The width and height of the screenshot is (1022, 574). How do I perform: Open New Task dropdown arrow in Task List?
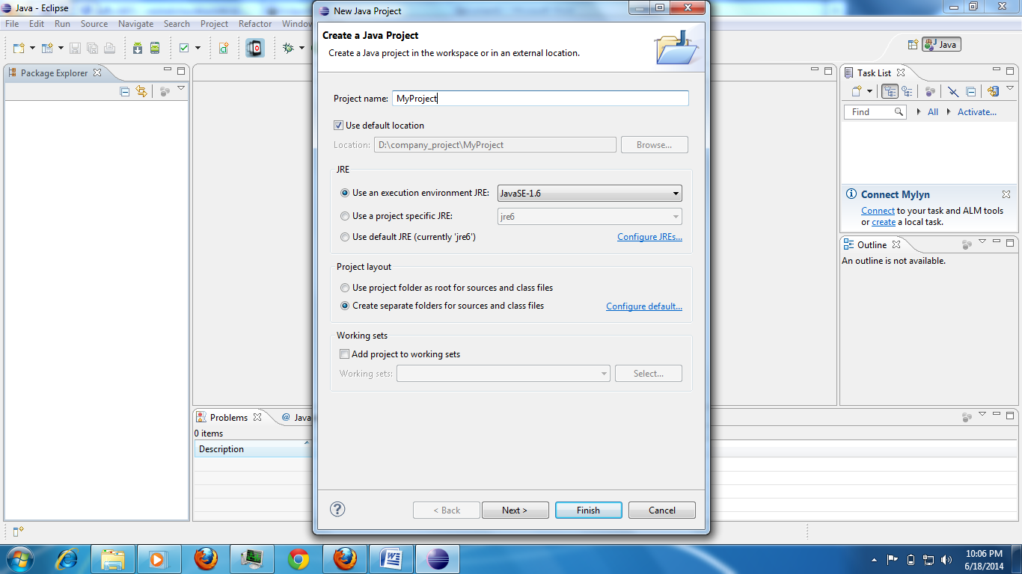[869, 91]
